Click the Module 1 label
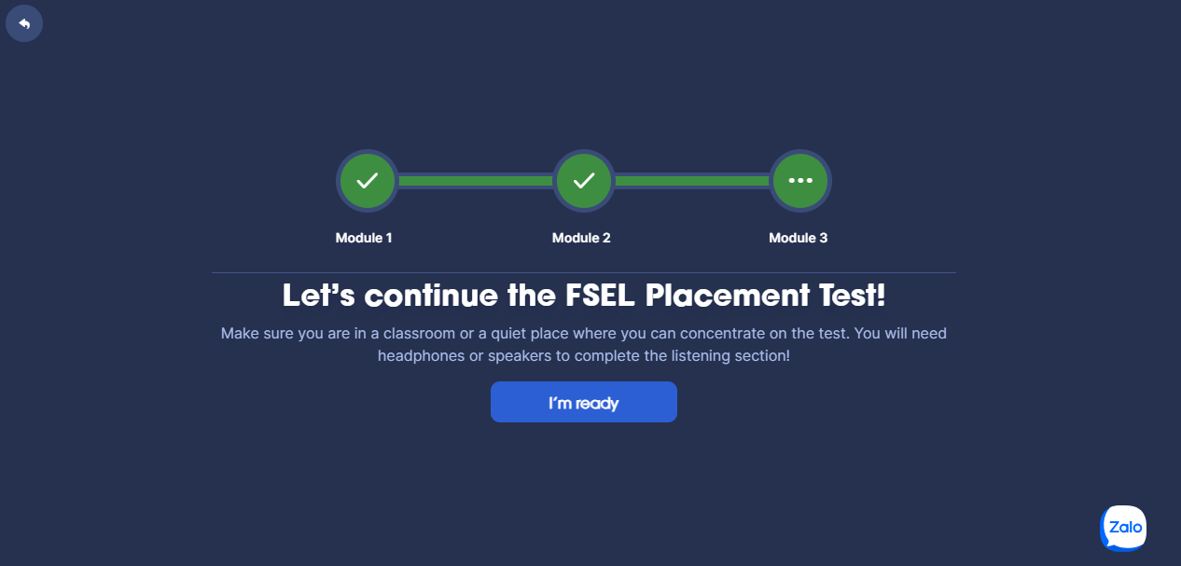 364,238
